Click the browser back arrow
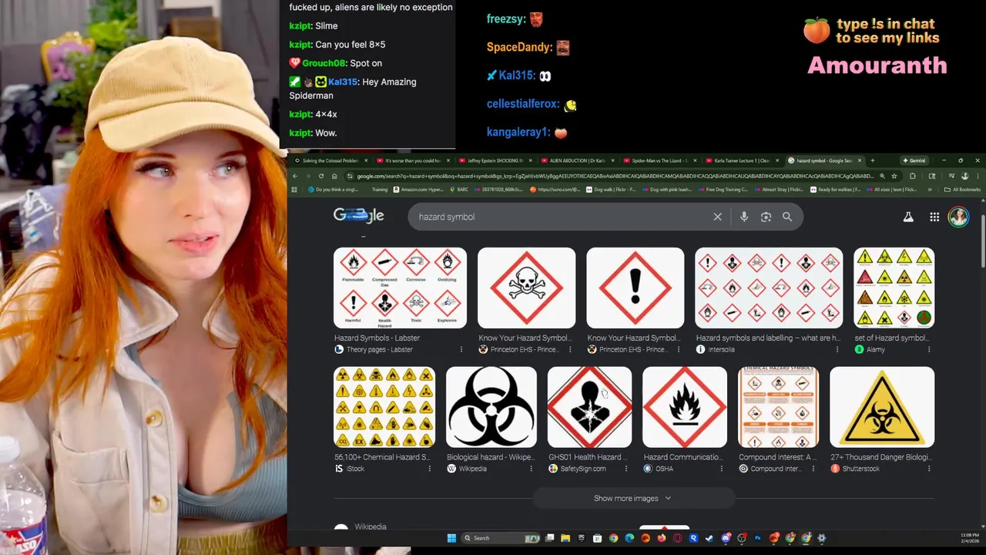The image size is (986, 555). [x=295, y=176]
